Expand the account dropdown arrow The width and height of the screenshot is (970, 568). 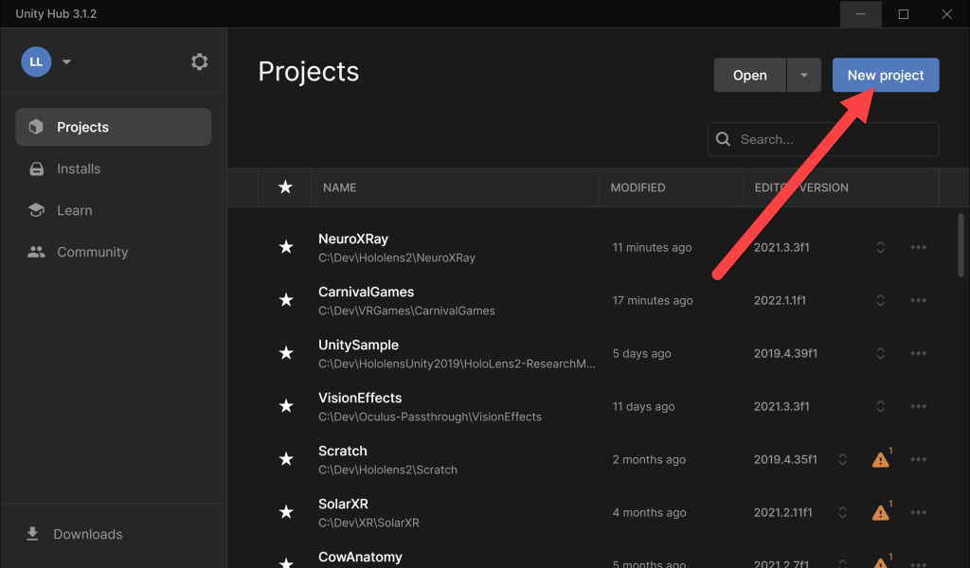click(x=67, y=62)
